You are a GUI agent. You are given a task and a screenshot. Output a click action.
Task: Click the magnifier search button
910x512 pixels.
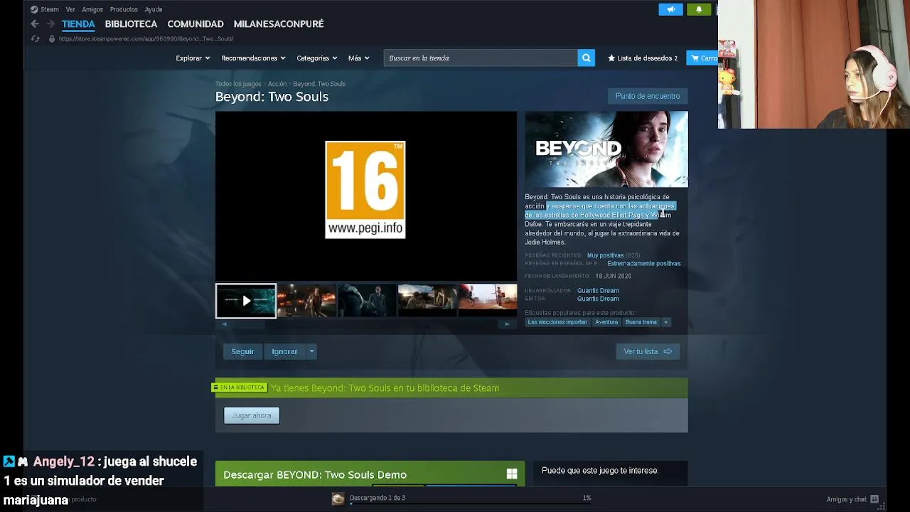586,58
